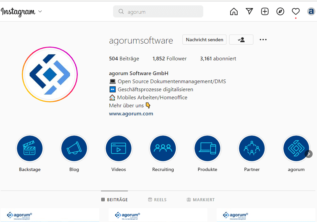Click the Instagram logo
The width and height of the screenshot is (317, 222).
pyautogui.click(x=18, y=12)
